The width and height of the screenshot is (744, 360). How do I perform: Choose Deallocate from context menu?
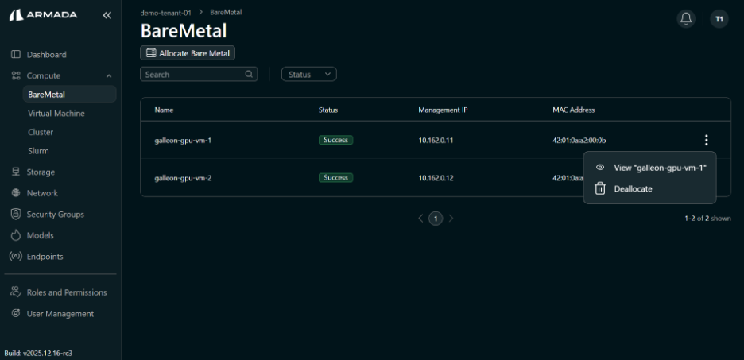pyautogui.click(x=633, y=188)
